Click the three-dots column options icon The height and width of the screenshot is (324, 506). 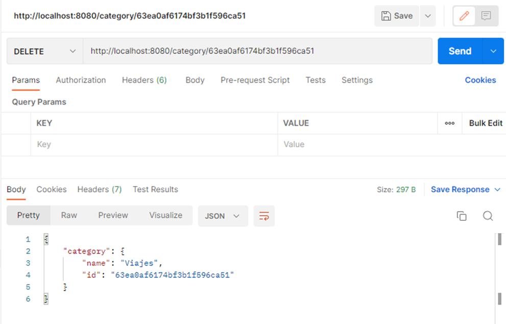click(x=449, y=123)
